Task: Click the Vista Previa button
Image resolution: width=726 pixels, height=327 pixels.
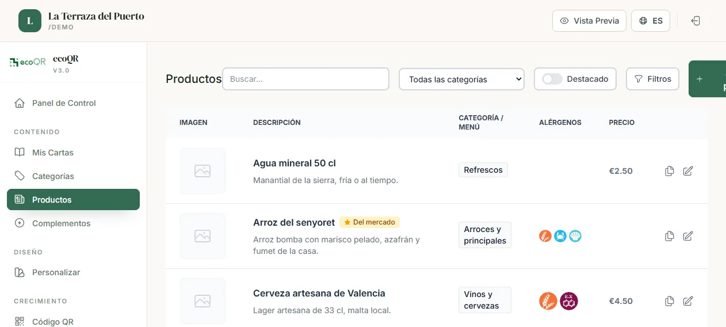Action: [x=590, y=21]
